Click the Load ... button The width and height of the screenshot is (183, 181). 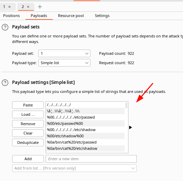pos(28,114)
